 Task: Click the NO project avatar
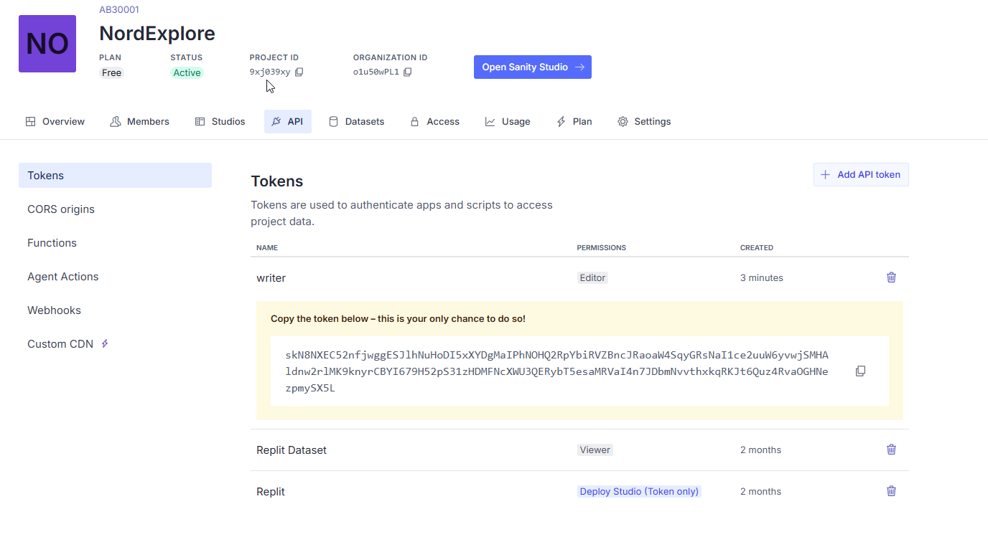47,44
